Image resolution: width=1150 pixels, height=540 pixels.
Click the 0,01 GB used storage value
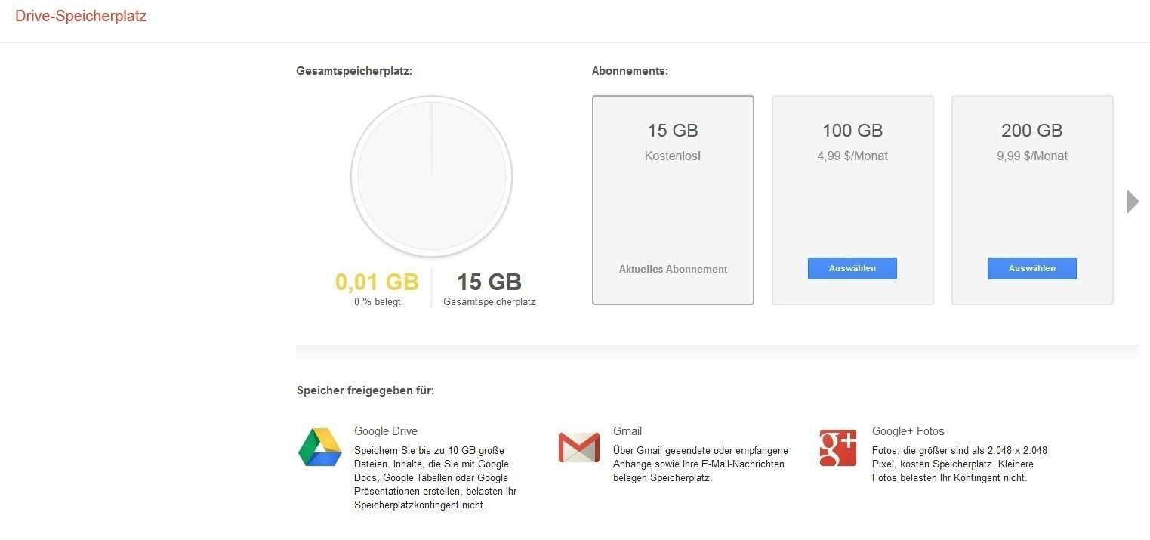(377, 282)
